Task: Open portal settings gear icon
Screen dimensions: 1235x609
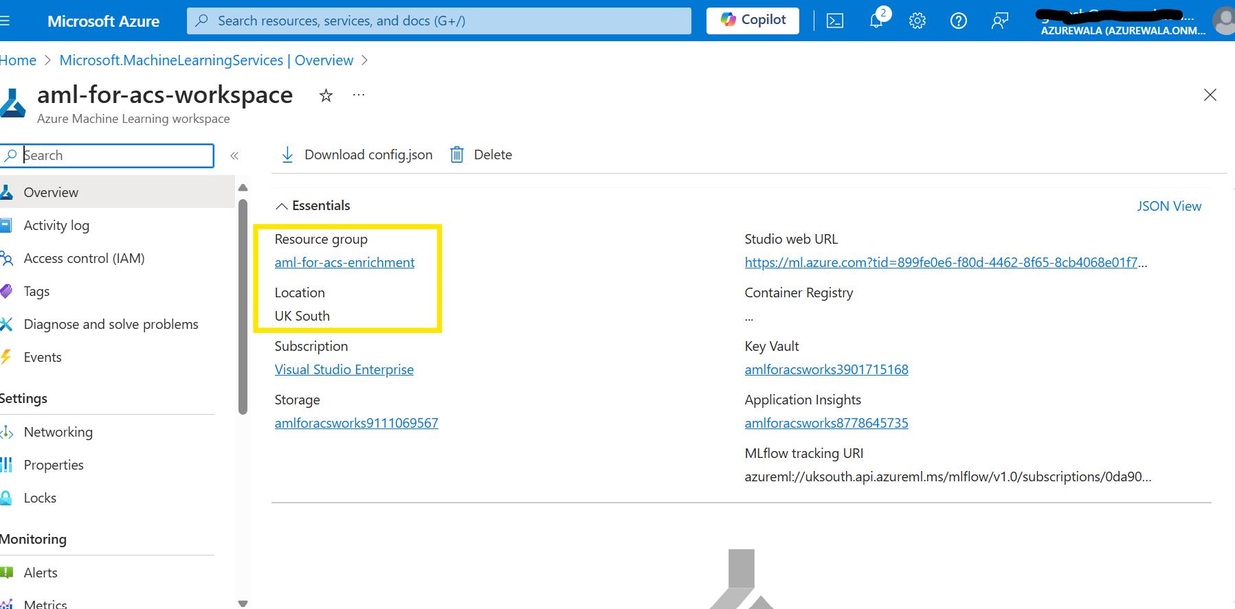Action: 917,21
